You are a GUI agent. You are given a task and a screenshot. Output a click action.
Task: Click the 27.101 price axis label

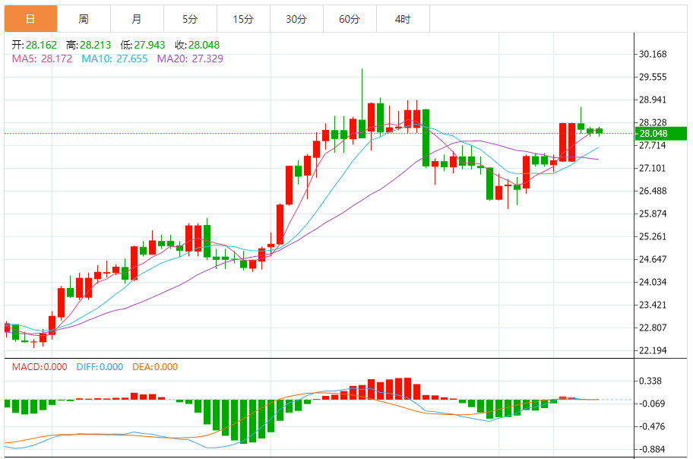[653, 169]
